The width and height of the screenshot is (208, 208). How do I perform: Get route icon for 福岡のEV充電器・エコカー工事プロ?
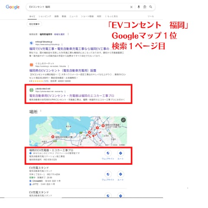[x=120, y=153]
